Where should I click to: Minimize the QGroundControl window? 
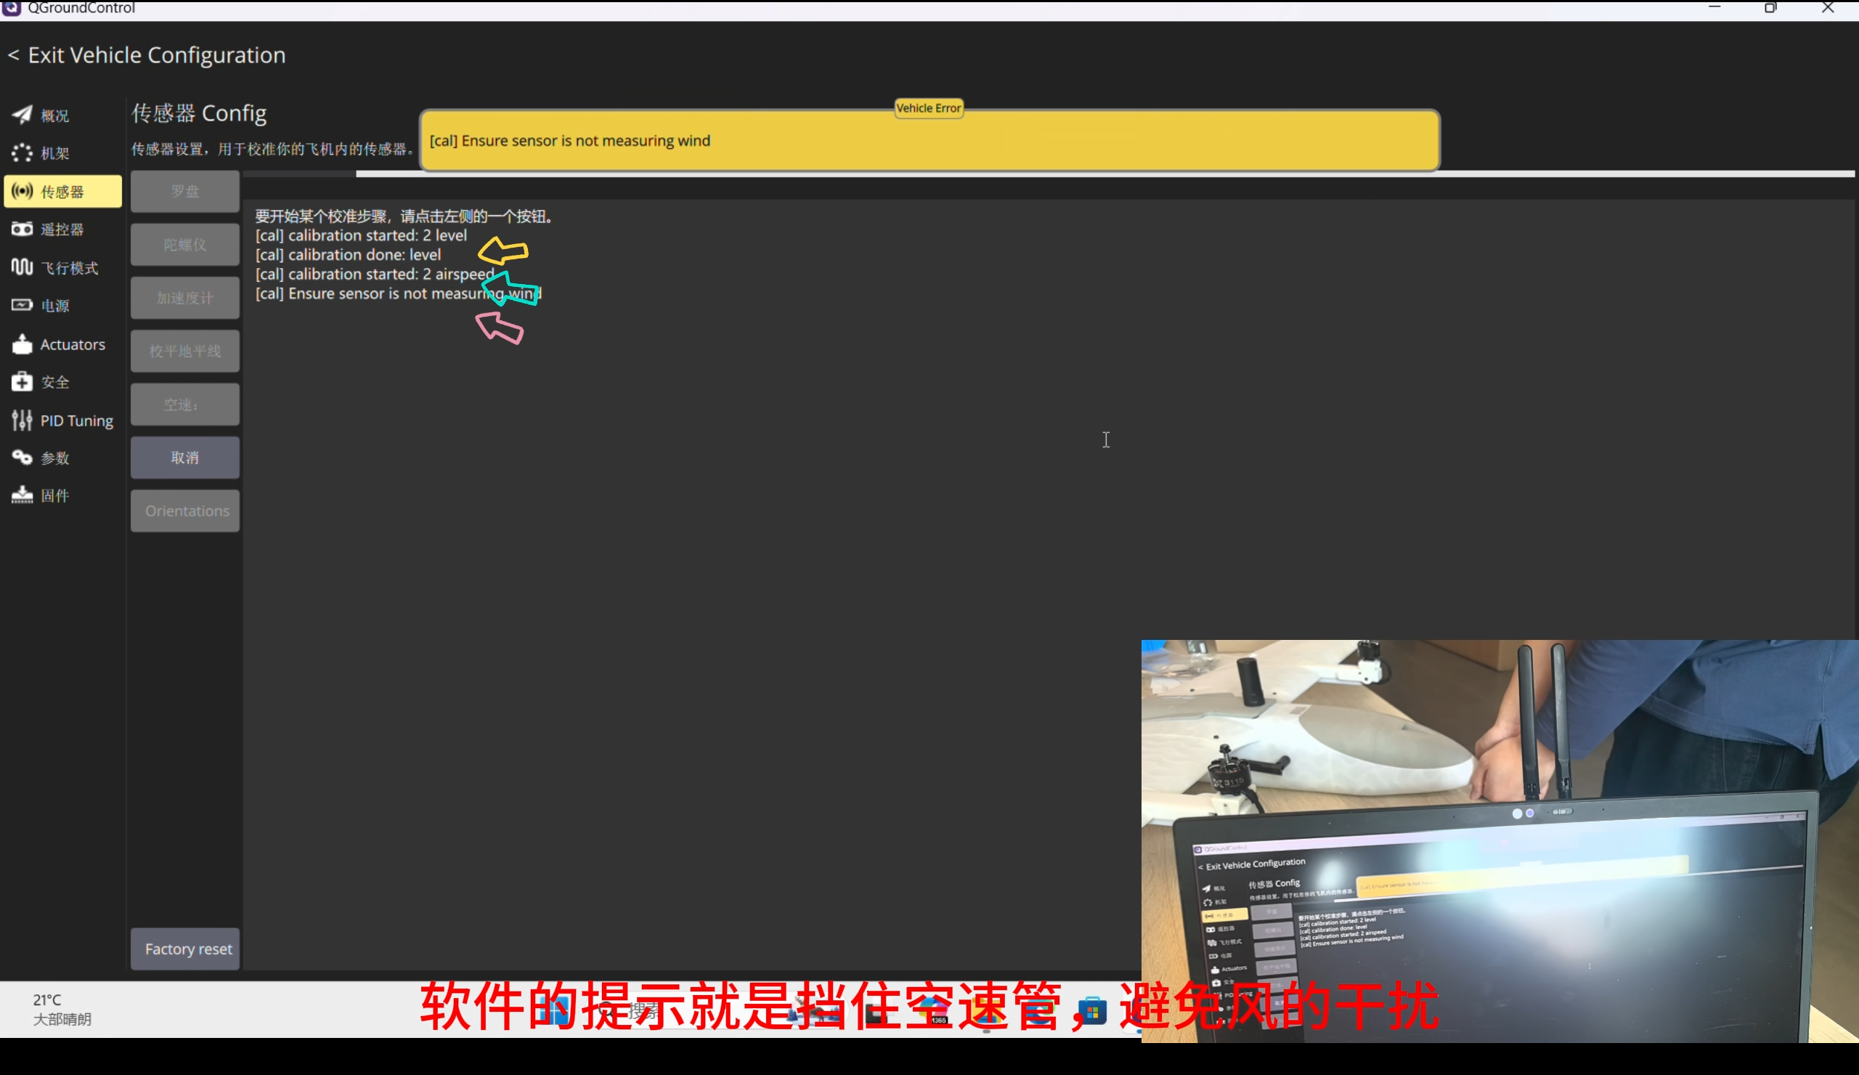click(x=1714, y=7)
